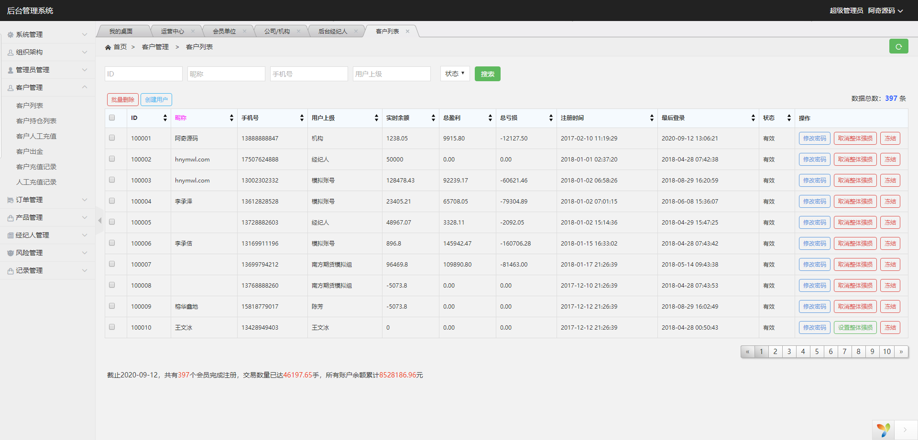The width and height of the screenshot is (918, 440).
Task: Sort the ID column using sort arrows
Action: coord(165,118)
